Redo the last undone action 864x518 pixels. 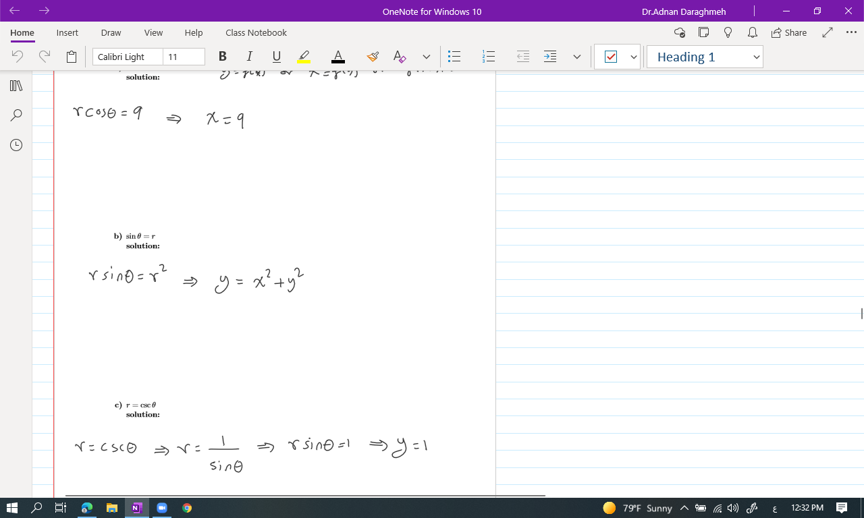[x=45, y=57]
